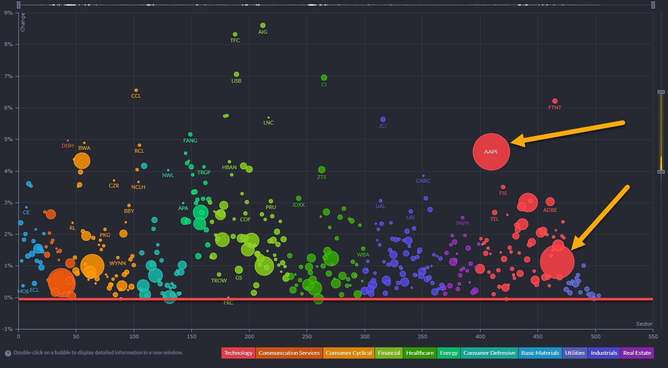Viewport: 668px width, 368px height.
Task: Click the left handle of the top range slider
Action: (x=18, y=5)
